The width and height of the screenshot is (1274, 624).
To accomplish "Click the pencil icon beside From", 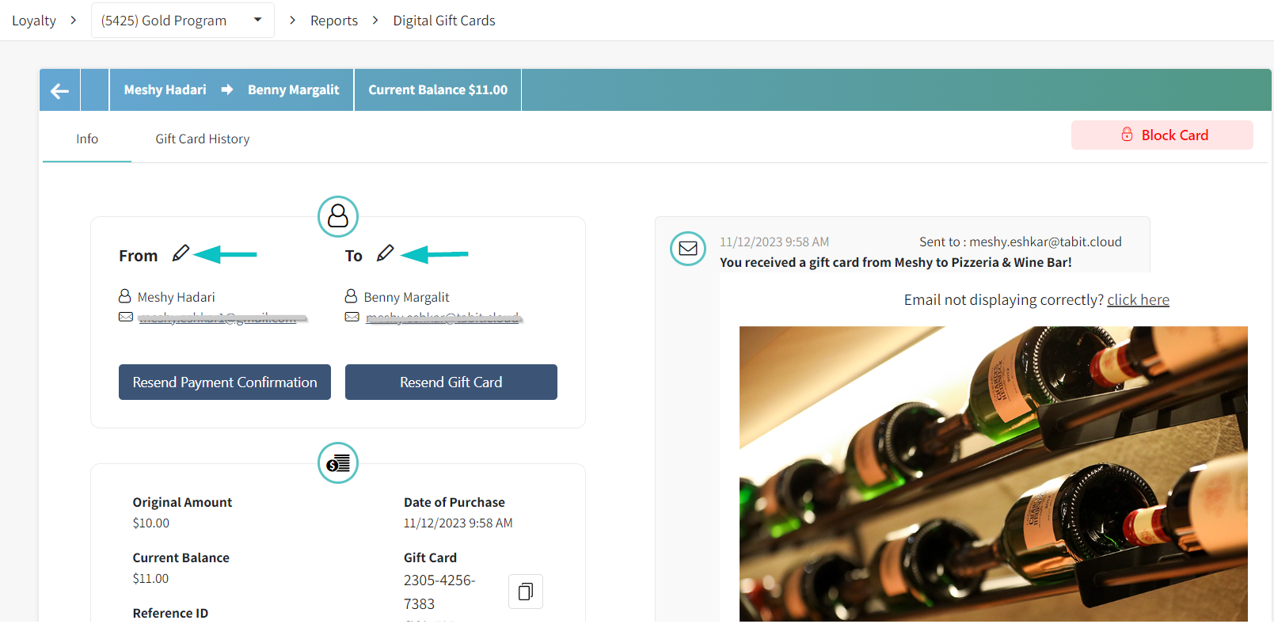I will point(181,253).
